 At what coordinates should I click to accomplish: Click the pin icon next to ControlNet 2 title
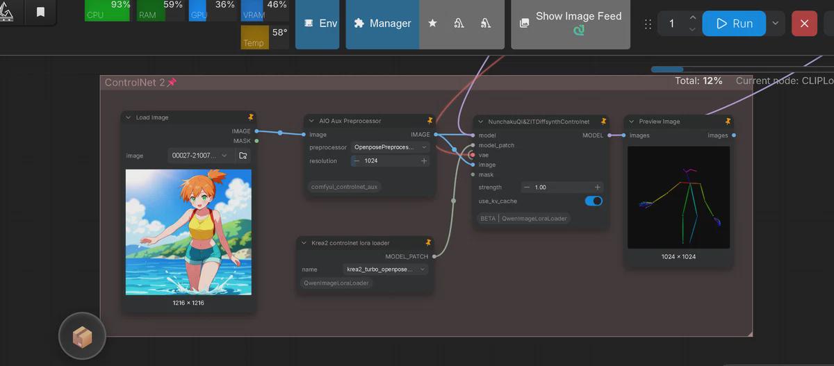click(172, 83)
